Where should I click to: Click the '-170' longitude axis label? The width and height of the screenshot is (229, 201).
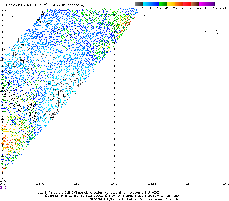(x=77, y=184)
